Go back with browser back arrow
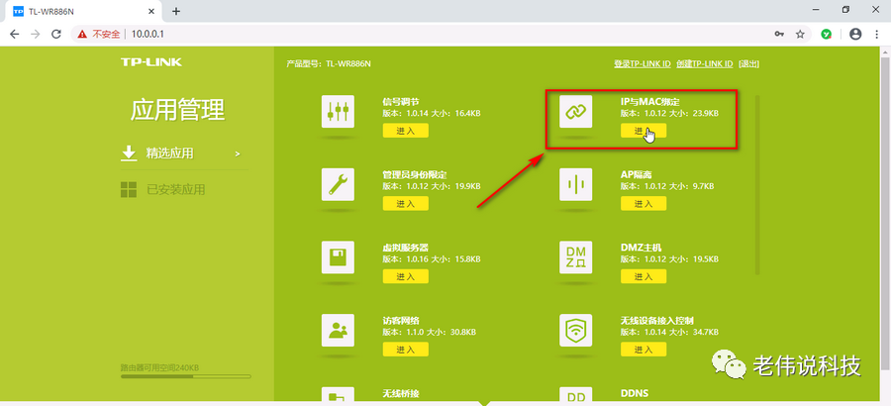The width and height of the screenshot is (891, 406). 15,34
